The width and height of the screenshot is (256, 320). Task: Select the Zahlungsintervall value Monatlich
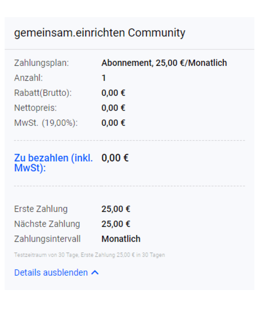pyautogui.click(x=121, y=239)
